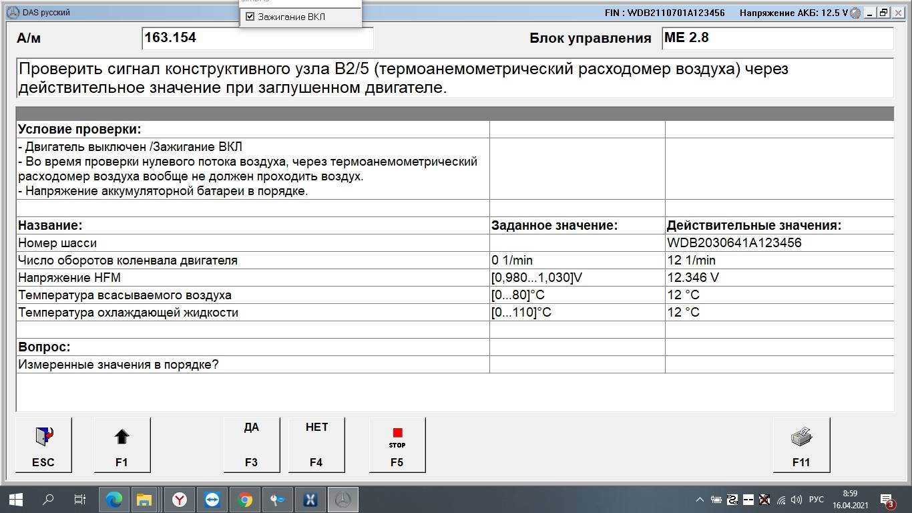Open Google Chrome from taskbar
Image resolution: width=912 pixels, height=513 pixels.
244,499
